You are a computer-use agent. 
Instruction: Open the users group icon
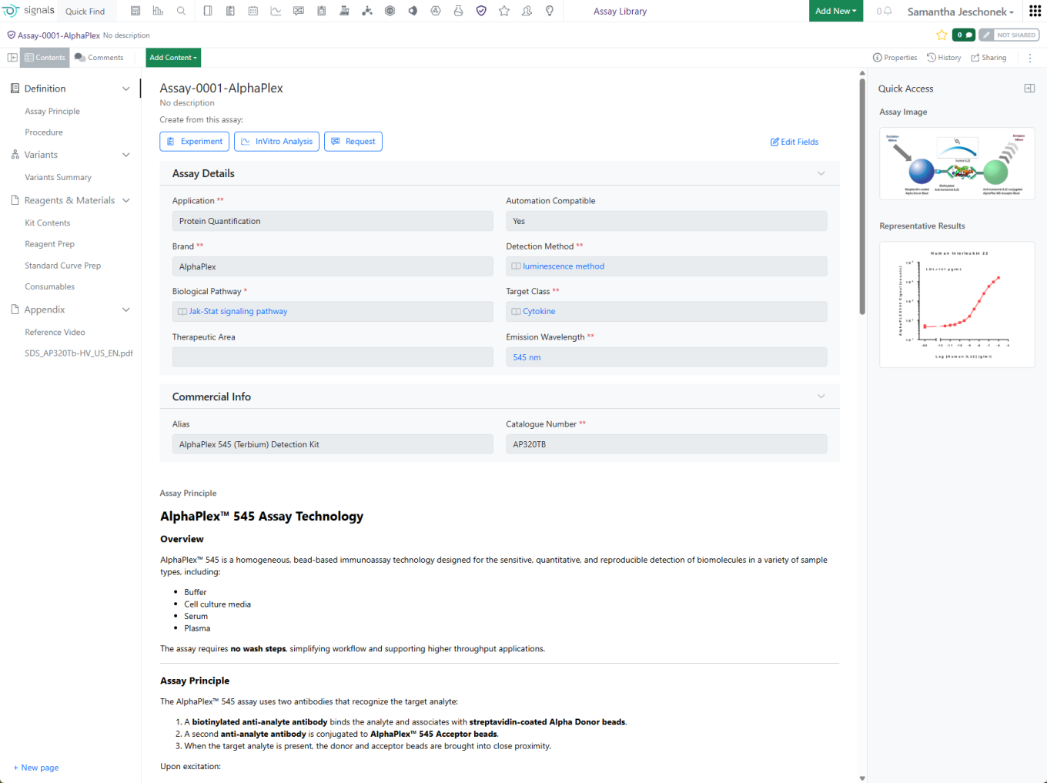coord(527,11)
